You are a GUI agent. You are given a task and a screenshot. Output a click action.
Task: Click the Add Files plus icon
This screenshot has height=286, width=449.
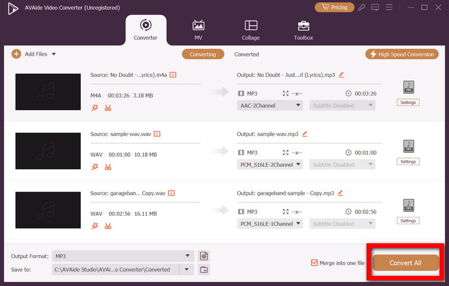tap(16, 54)
